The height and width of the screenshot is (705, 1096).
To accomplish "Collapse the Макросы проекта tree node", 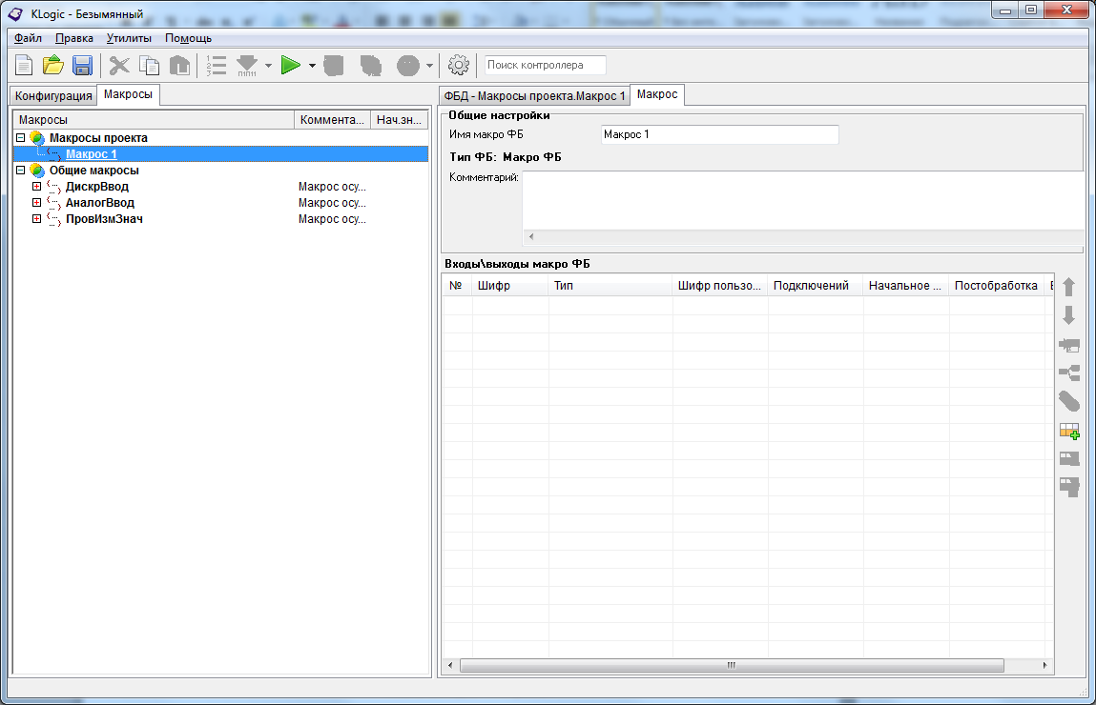I will [20, 138].
